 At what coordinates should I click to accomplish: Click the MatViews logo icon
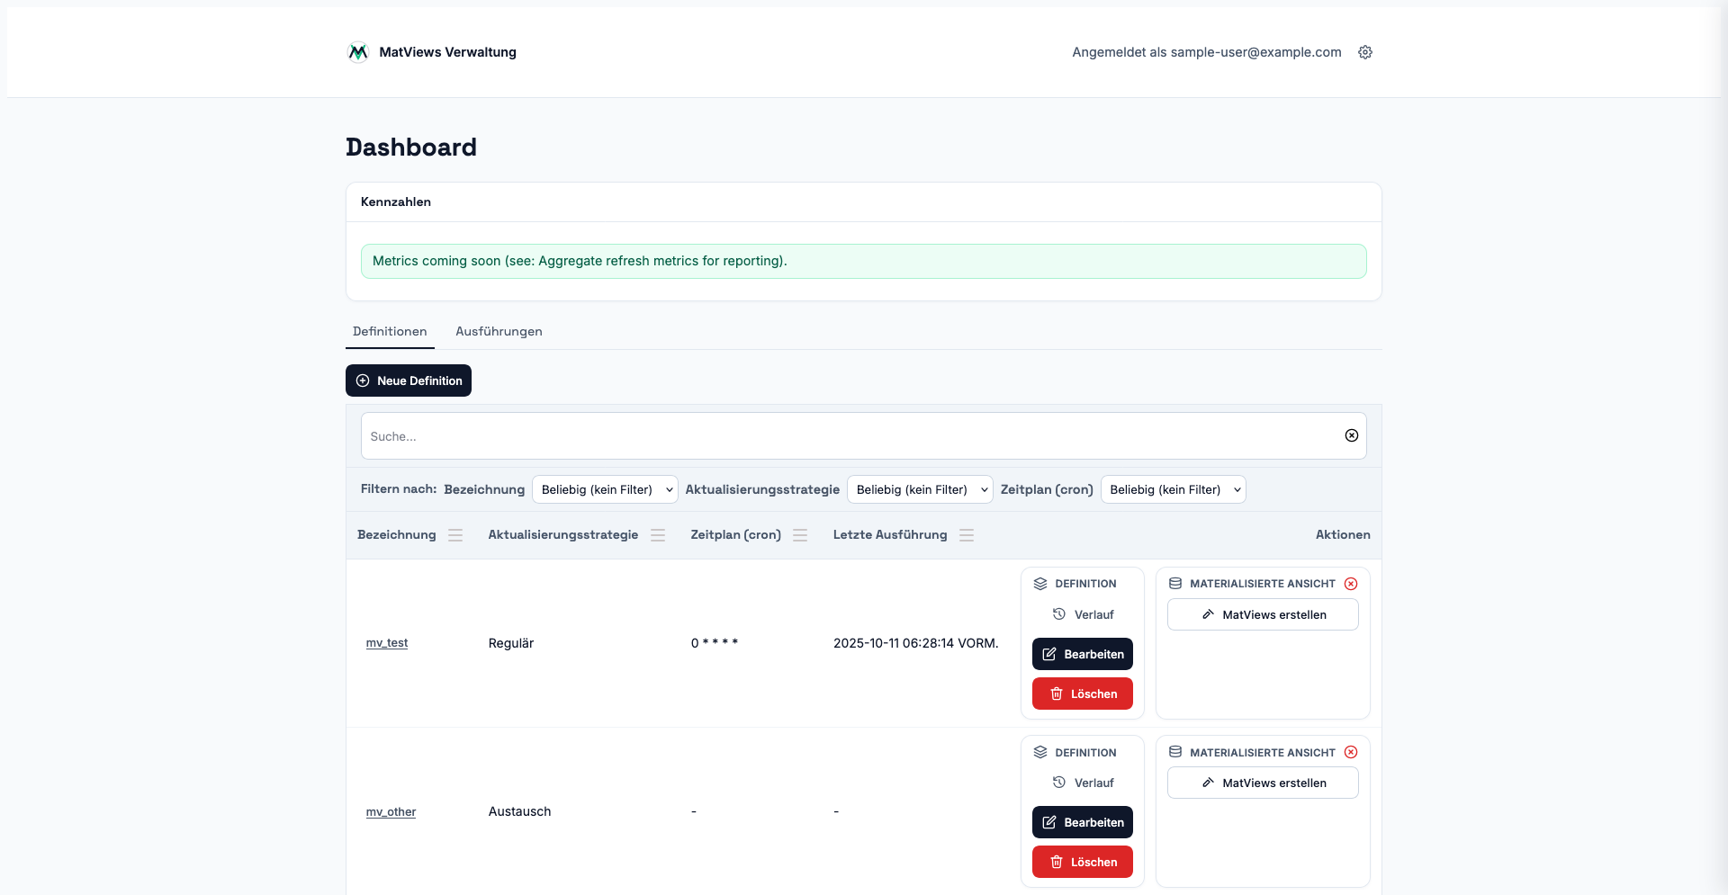357,52
